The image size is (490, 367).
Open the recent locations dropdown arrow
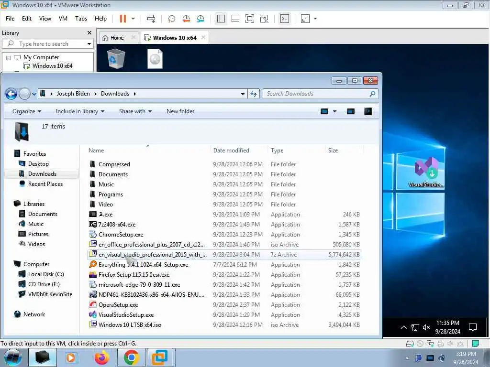tap(34, 94)
